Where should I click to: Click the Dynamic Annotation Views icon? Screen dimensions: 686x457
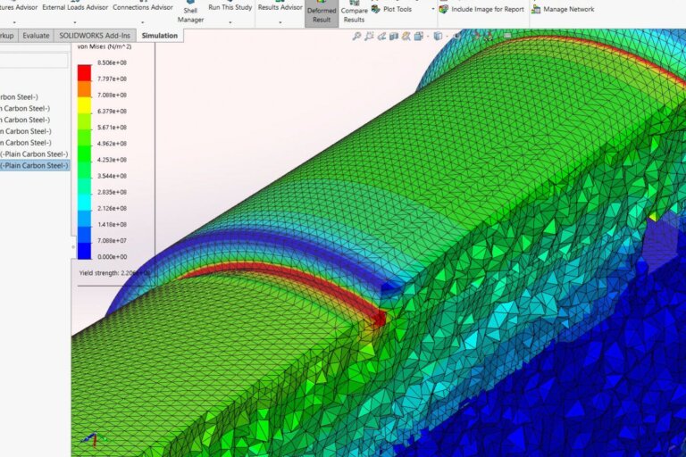(406, 37)
